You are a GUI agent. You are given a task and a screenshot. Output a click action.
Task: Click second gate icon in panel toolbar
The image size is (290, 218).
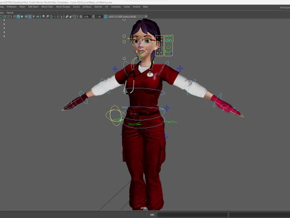pos(5,16)
